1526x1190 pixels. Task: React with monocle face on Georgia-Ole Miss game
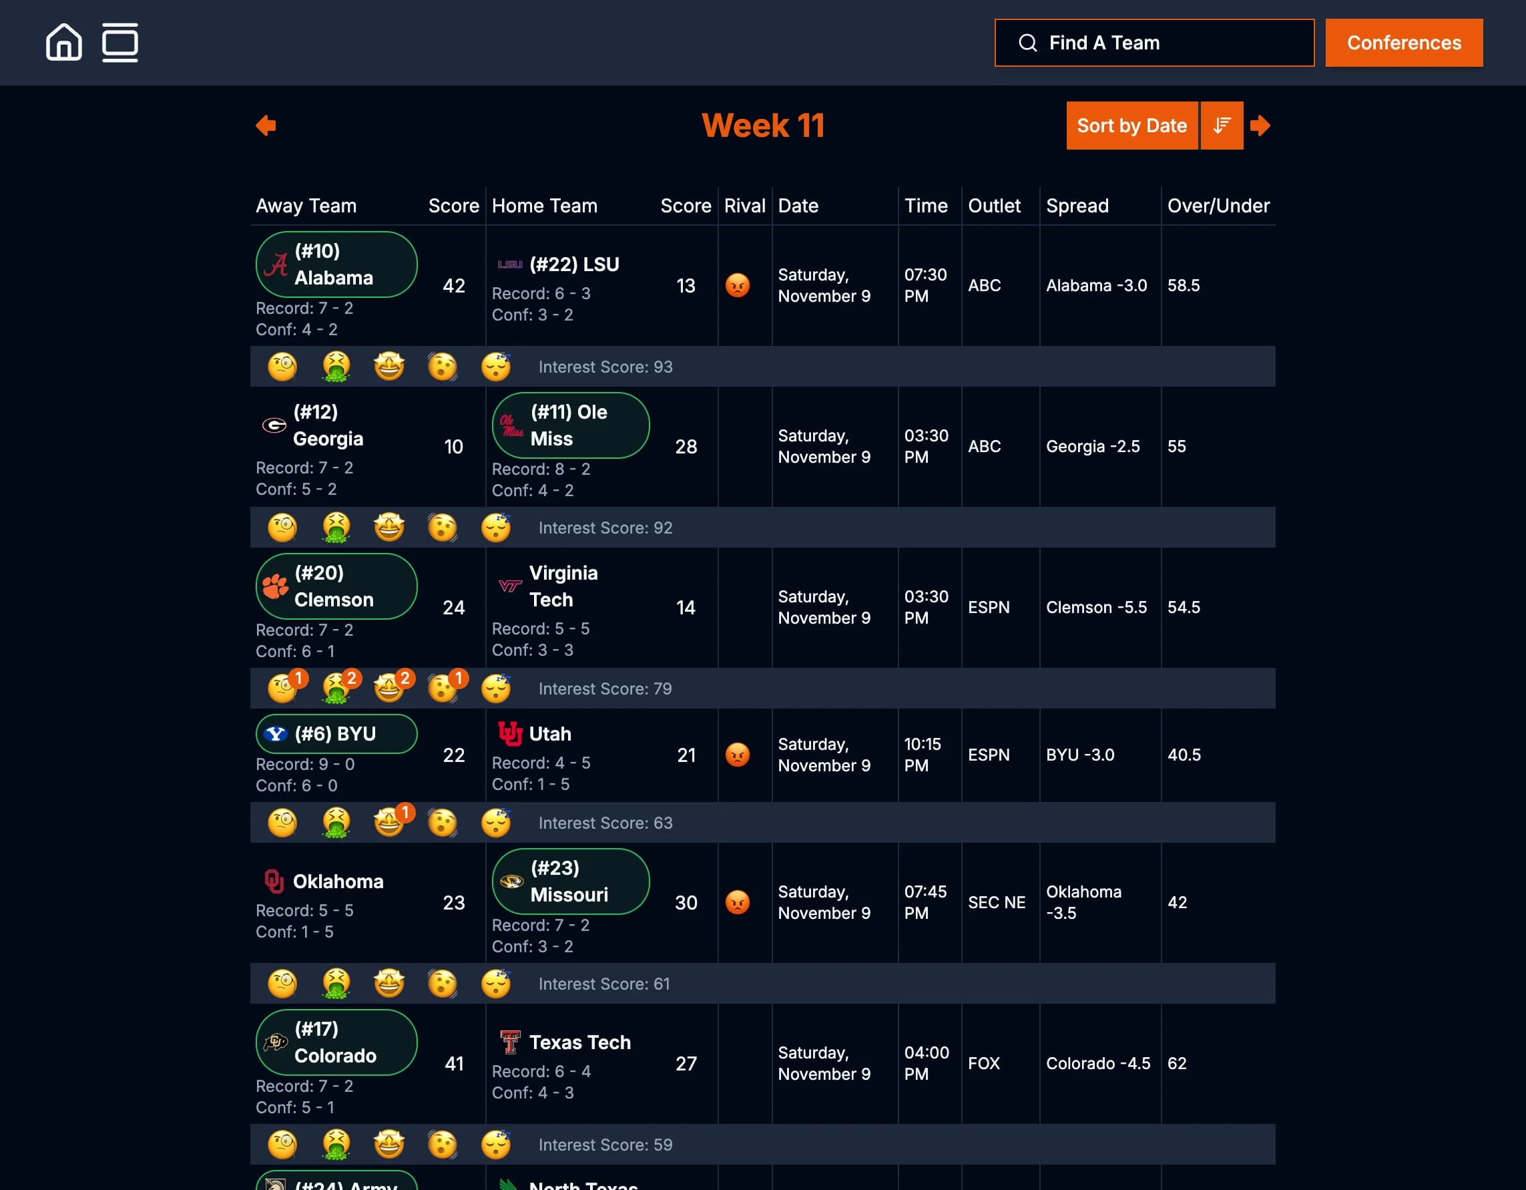pyautogui.click(x=282, y=527)
